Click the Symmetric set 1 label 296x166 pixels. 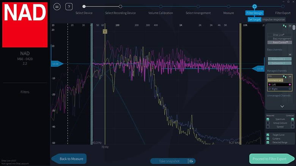click(x=276, y=80)
